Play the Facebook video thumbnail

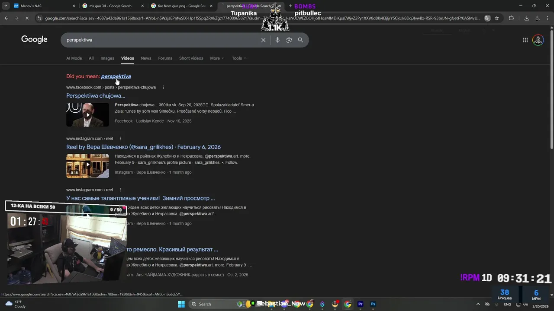point(87,114)
